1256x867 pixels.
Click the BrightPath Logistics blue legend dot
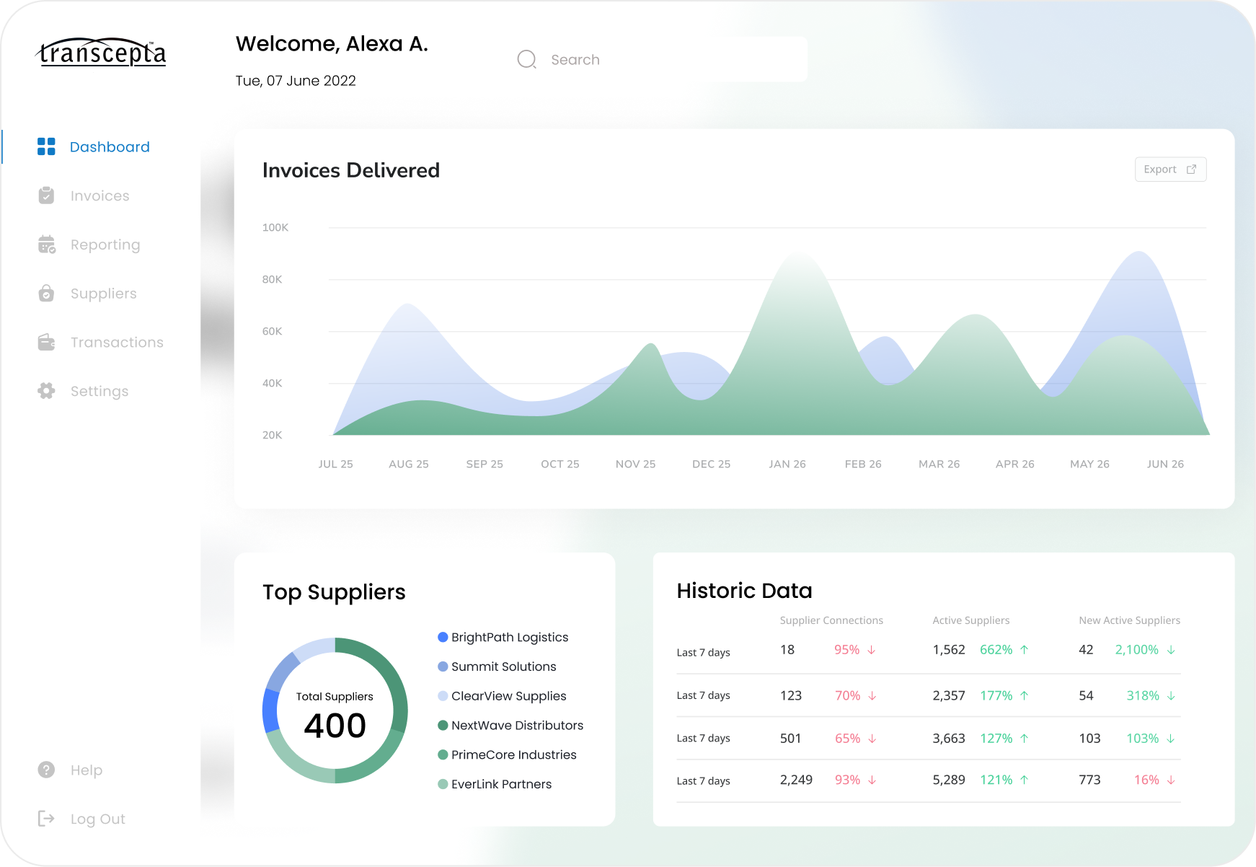[443, 637]
